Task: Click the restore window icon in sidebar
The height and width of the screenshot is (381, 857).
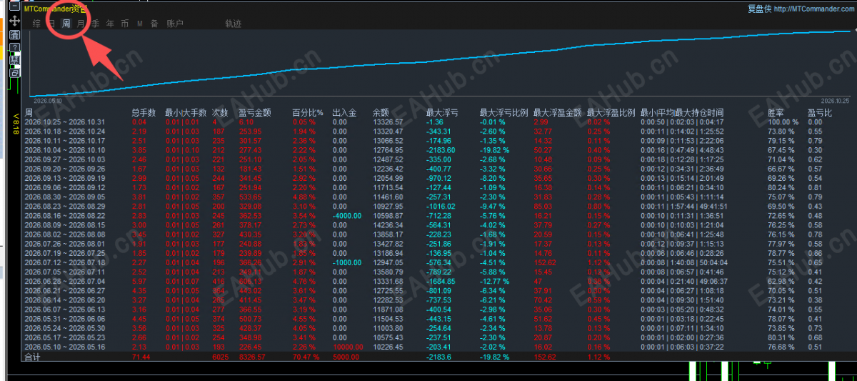Action: click(x=15, y=72)
